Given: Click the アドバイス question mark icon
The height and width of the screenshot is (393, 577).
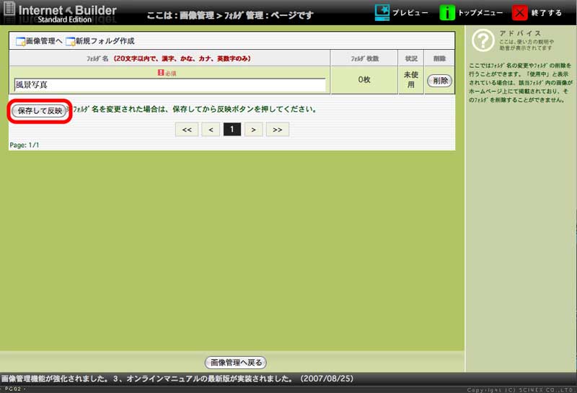Looking at the screenshot, I should [483, 41].
